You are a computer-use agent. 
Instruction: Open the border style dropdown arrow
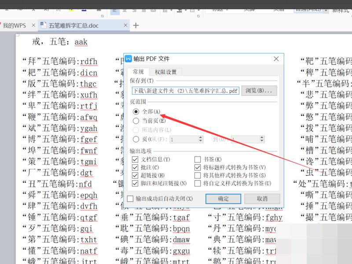tap(199, 10)
